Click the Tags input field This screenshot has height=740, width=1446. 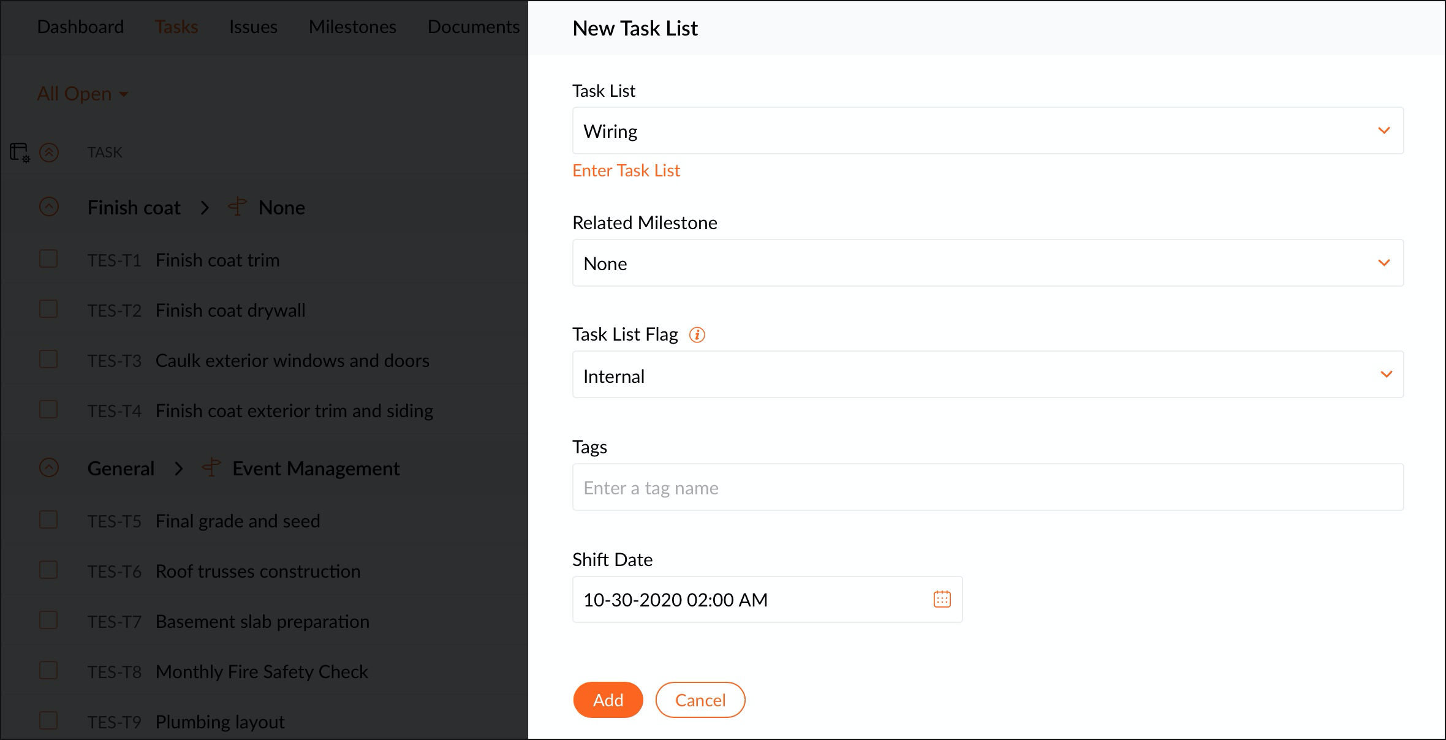pos(987,488)
